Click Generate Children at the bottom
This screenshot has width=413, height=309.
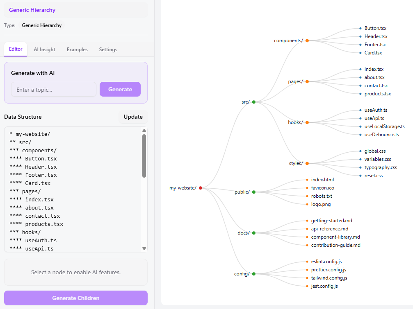click(x=75, y=298)
